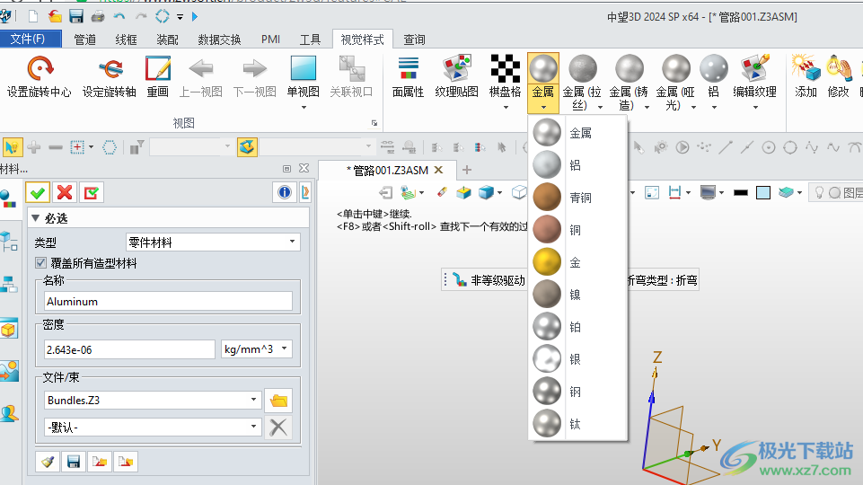Click the 名称 Aluminum input field
This screenshot has height=485, width=863.
168,302
